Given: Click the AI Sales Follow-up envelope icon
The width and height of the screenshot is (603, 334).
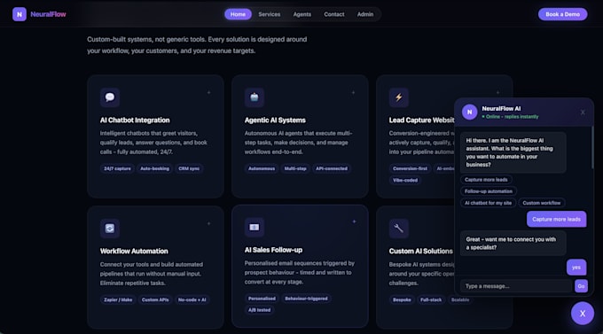Looking at the screenshot, I should [255, 227].
